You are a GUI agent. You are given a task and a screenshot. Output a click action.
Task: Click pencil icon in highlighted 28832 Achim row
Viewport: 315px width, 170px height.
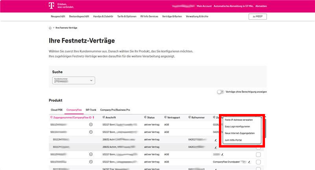pyautogui.click(x=215, y=148)
